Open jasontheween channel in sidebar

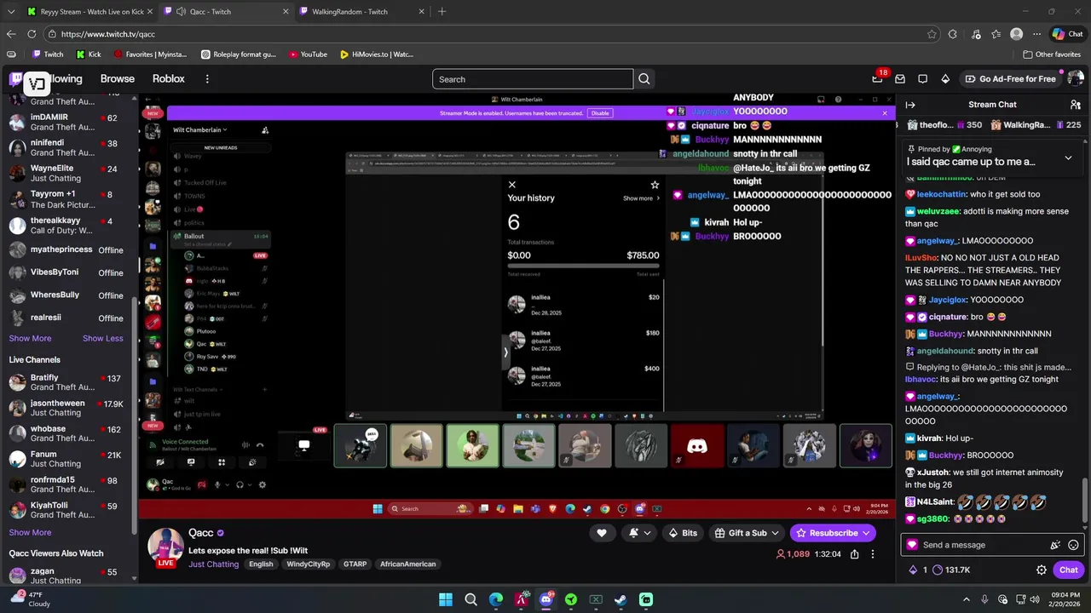coord(68,408)
